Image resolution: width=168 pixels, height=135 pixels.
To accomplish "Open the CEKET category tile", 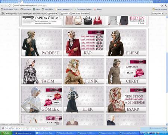I will (126, 71).
